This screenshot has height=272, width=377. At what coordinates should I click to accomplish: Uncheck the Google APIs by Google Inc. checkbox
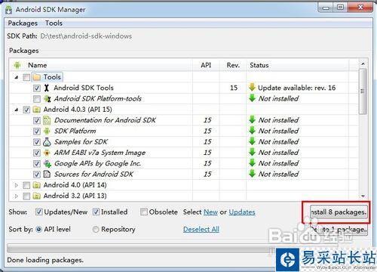tap(37, 164)
